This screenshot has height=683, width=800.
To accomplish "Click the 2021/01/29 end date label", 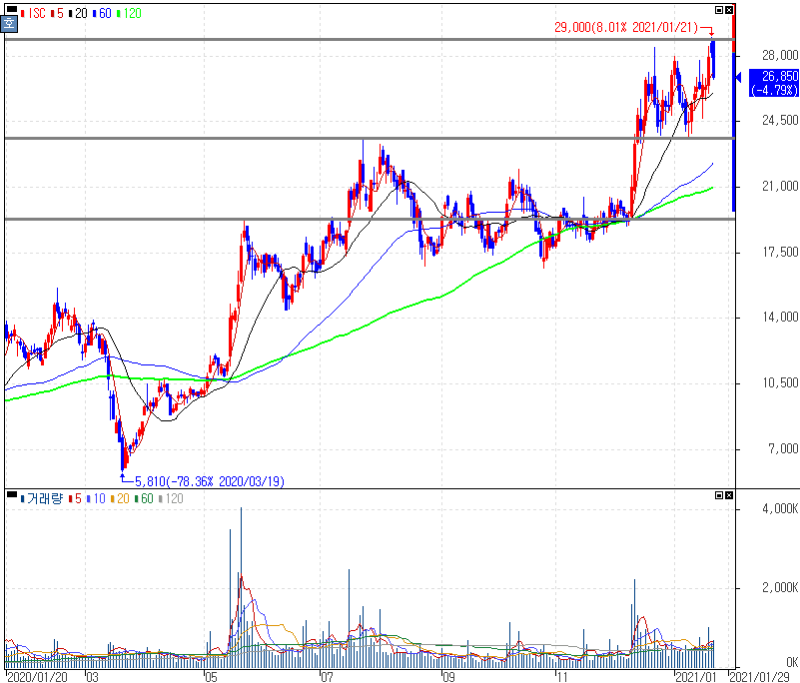I will coord(760,677).
